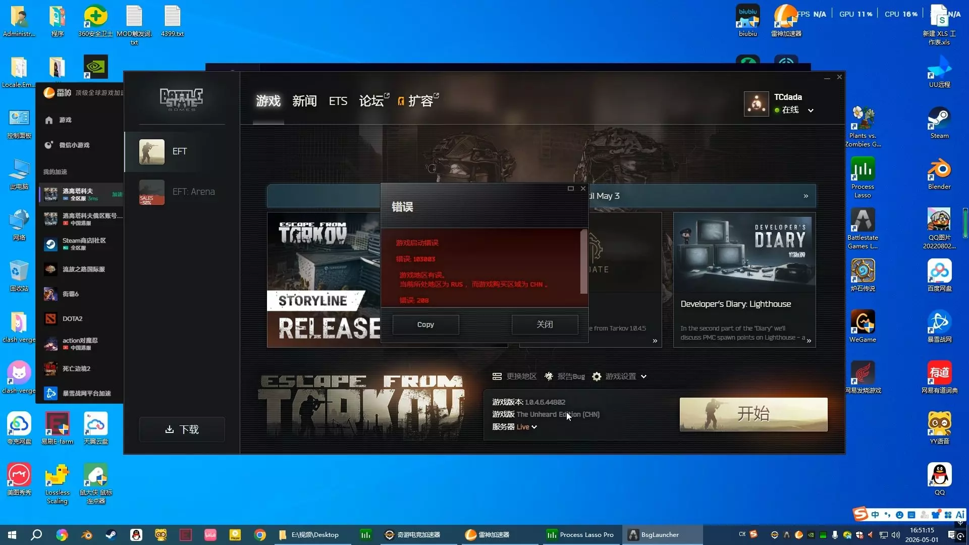Click 报告Bug report link

pyautogui.click(x=565, y=376)
